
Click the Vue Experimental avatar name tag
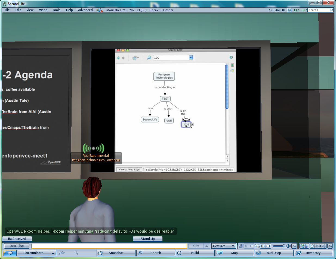click(x=96, y=158)
